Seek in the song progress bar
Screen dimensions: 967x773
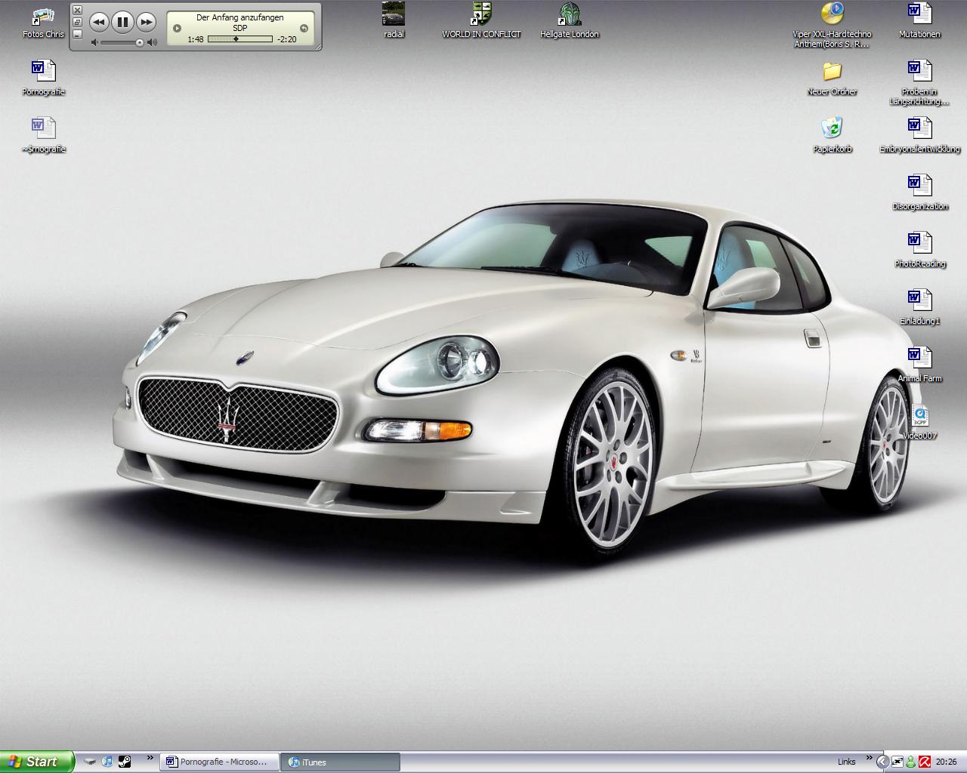[239, 39]
